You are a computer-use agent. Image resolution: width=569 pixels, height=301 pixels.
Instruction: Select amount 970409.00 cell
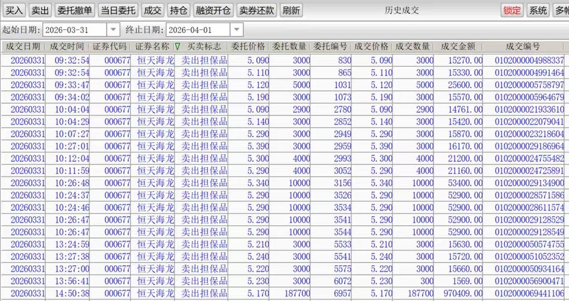click(463, 293)
